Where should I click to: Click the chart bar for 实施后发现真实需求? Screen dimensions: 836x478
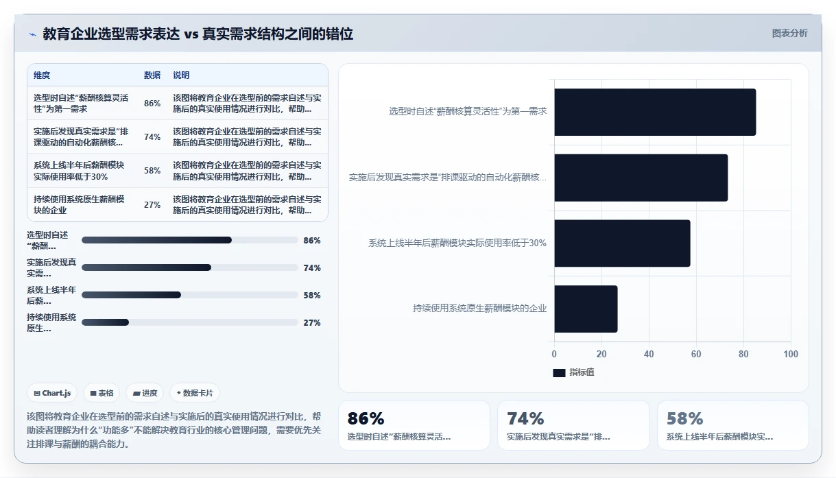pyautogui.click(x=641, y=178)
